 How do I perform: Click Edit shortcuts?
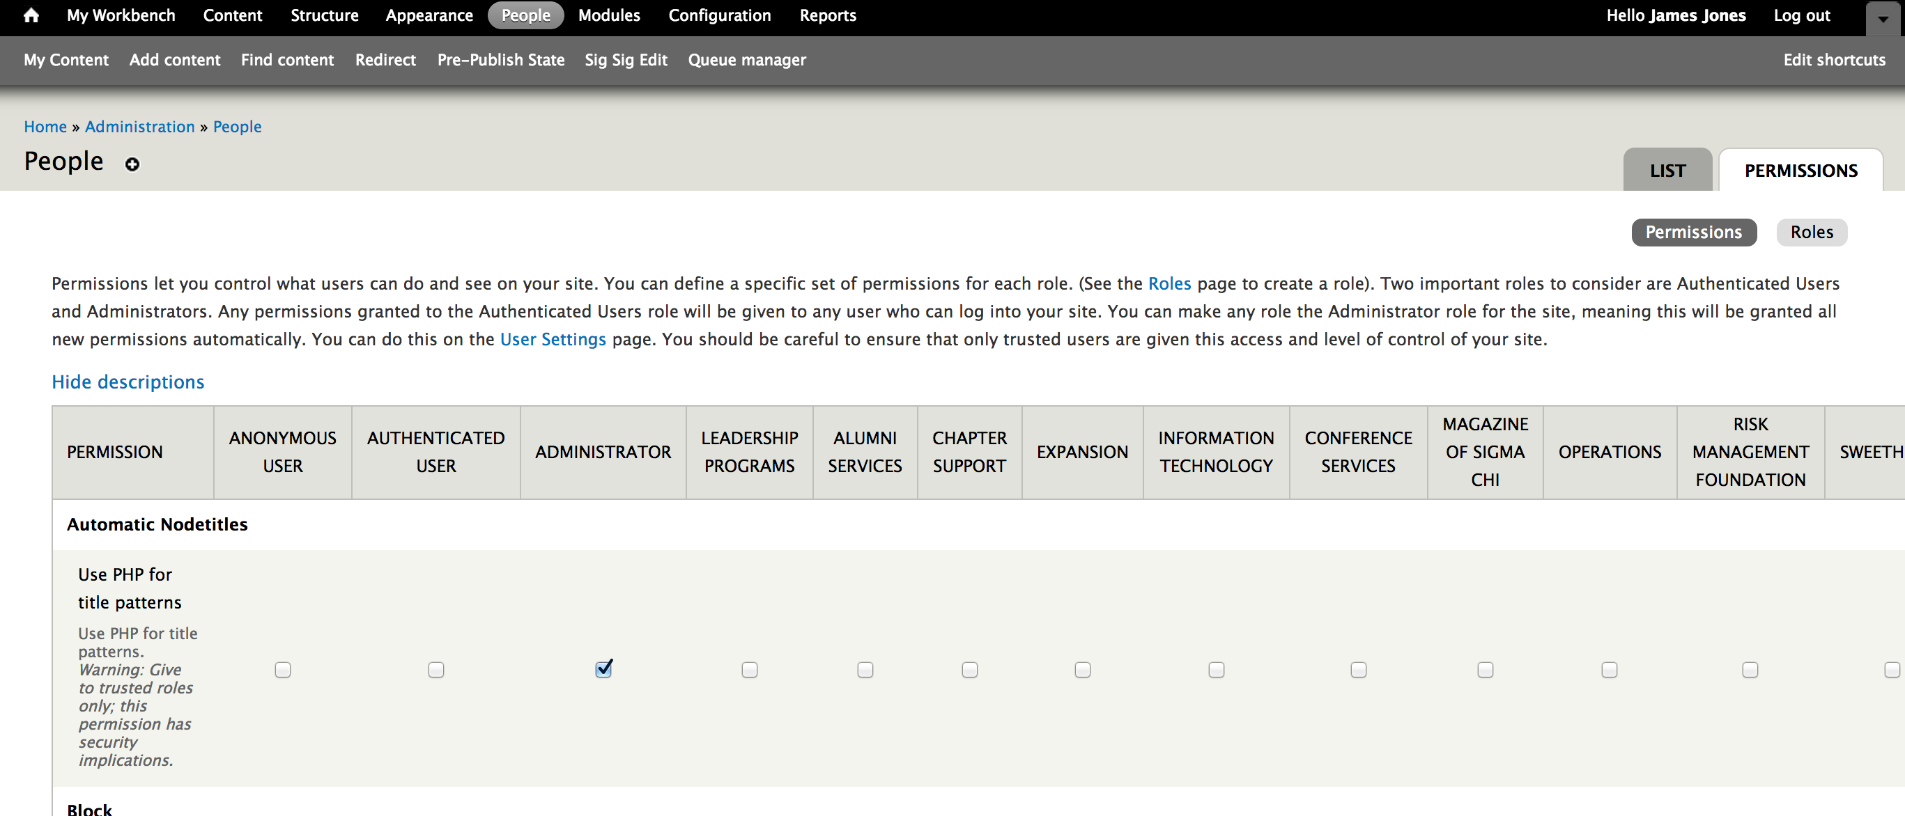pos(1834,60)
